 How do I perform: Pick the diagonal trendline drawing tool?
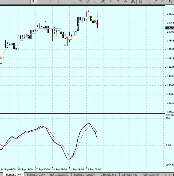pos(51,2)
